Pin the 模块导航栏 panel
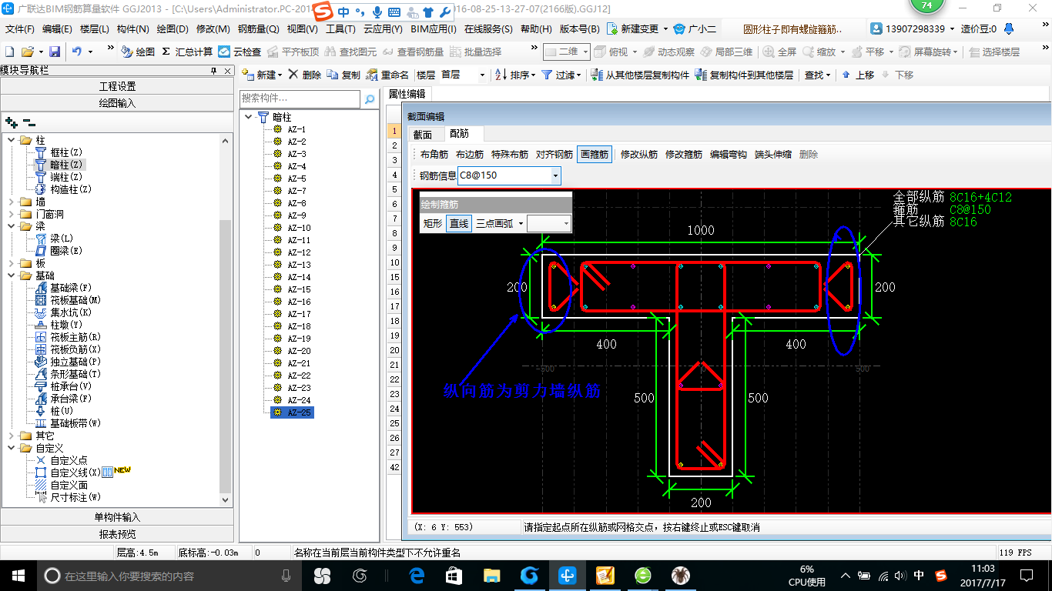1052x591 pixels. pyautogui.click(x=214, y=71)
